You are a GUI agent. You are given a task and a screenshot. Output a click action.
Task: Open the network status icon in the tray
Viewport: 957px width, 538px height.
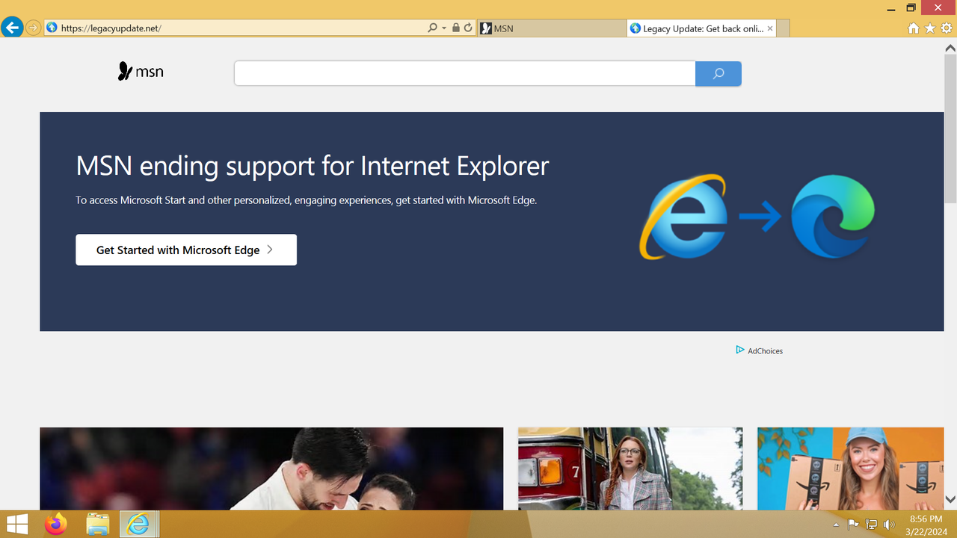tap(870, 524)
